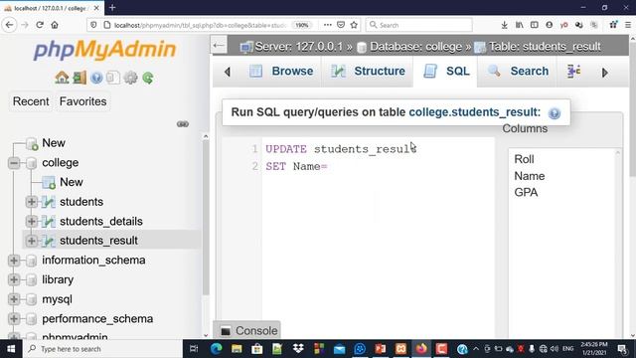The height and width of the screenshot is (358, 636).
Task: Click the students_result table icon
Action: click(x=49, y=241)
